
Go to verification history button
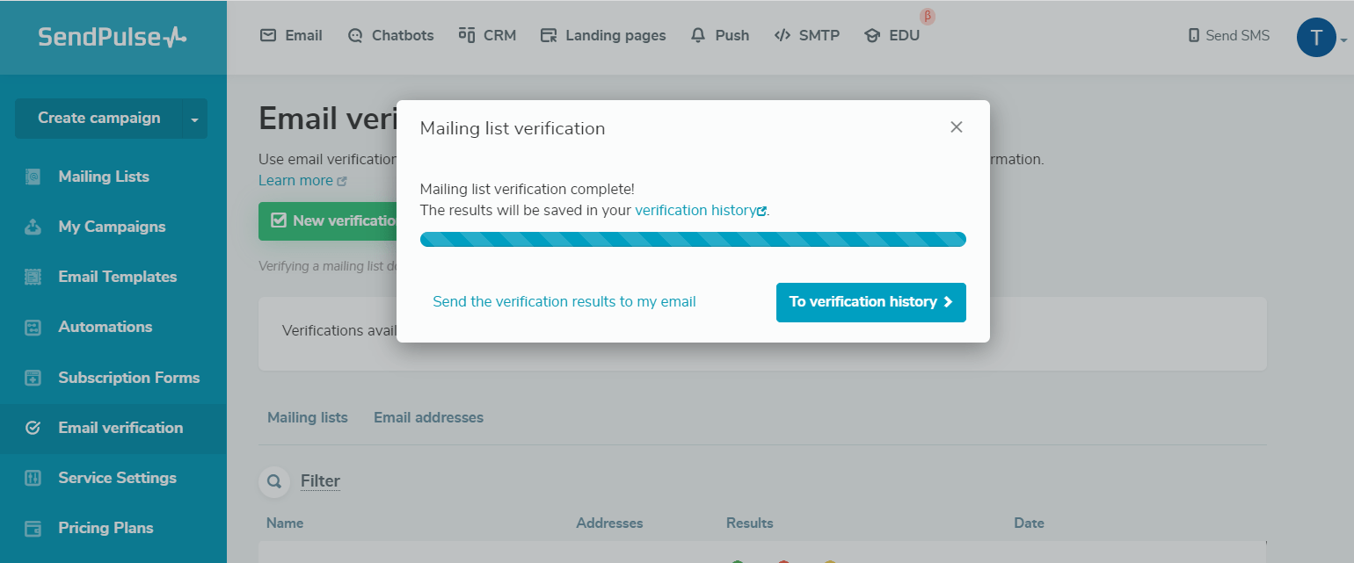coord(870,302)
